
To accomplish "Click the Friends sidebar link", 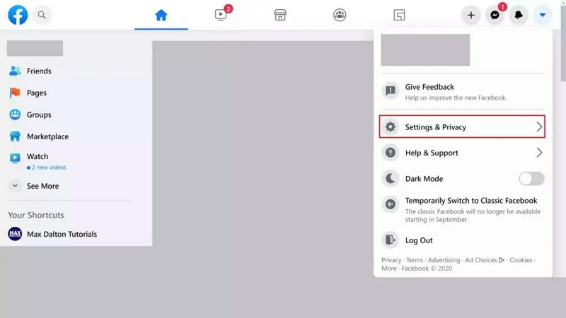I will coord(39,71).
